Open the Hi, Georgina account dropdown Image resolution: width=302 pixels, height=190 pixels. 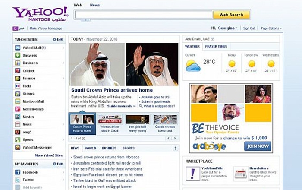pyautogui.click(x=224, y=28)
